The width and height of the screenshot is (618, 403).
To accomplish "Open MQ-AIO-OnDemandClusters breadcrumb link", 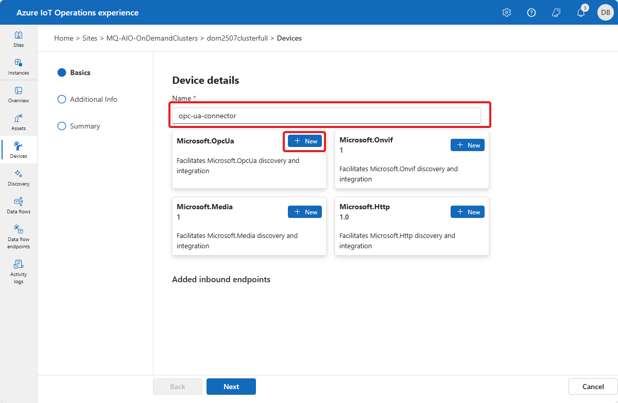I will pyautogui.click(x=152, y=38).
